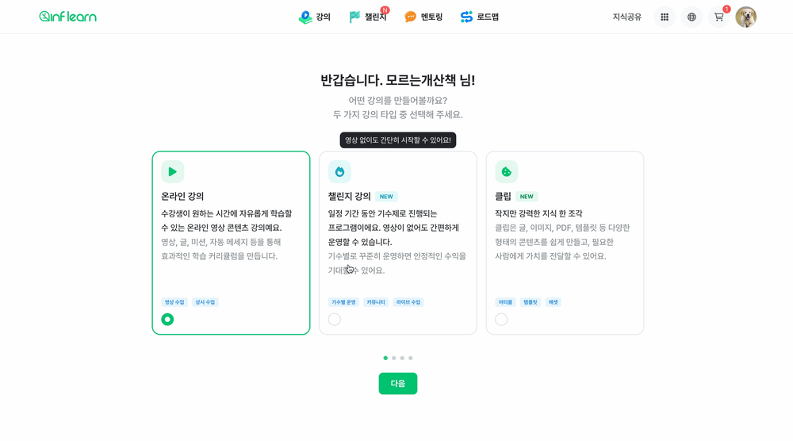Screen dimensions: 793x441
Task: Click the green play icon on 온라인 강의
Action: [x=172, y=172]
